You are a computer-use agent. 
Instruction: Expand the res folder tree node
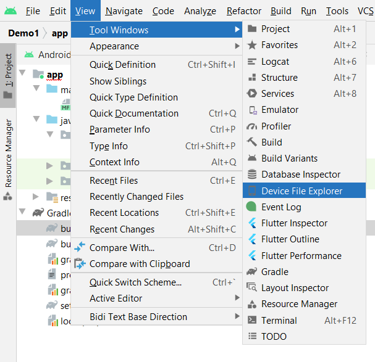36,197
